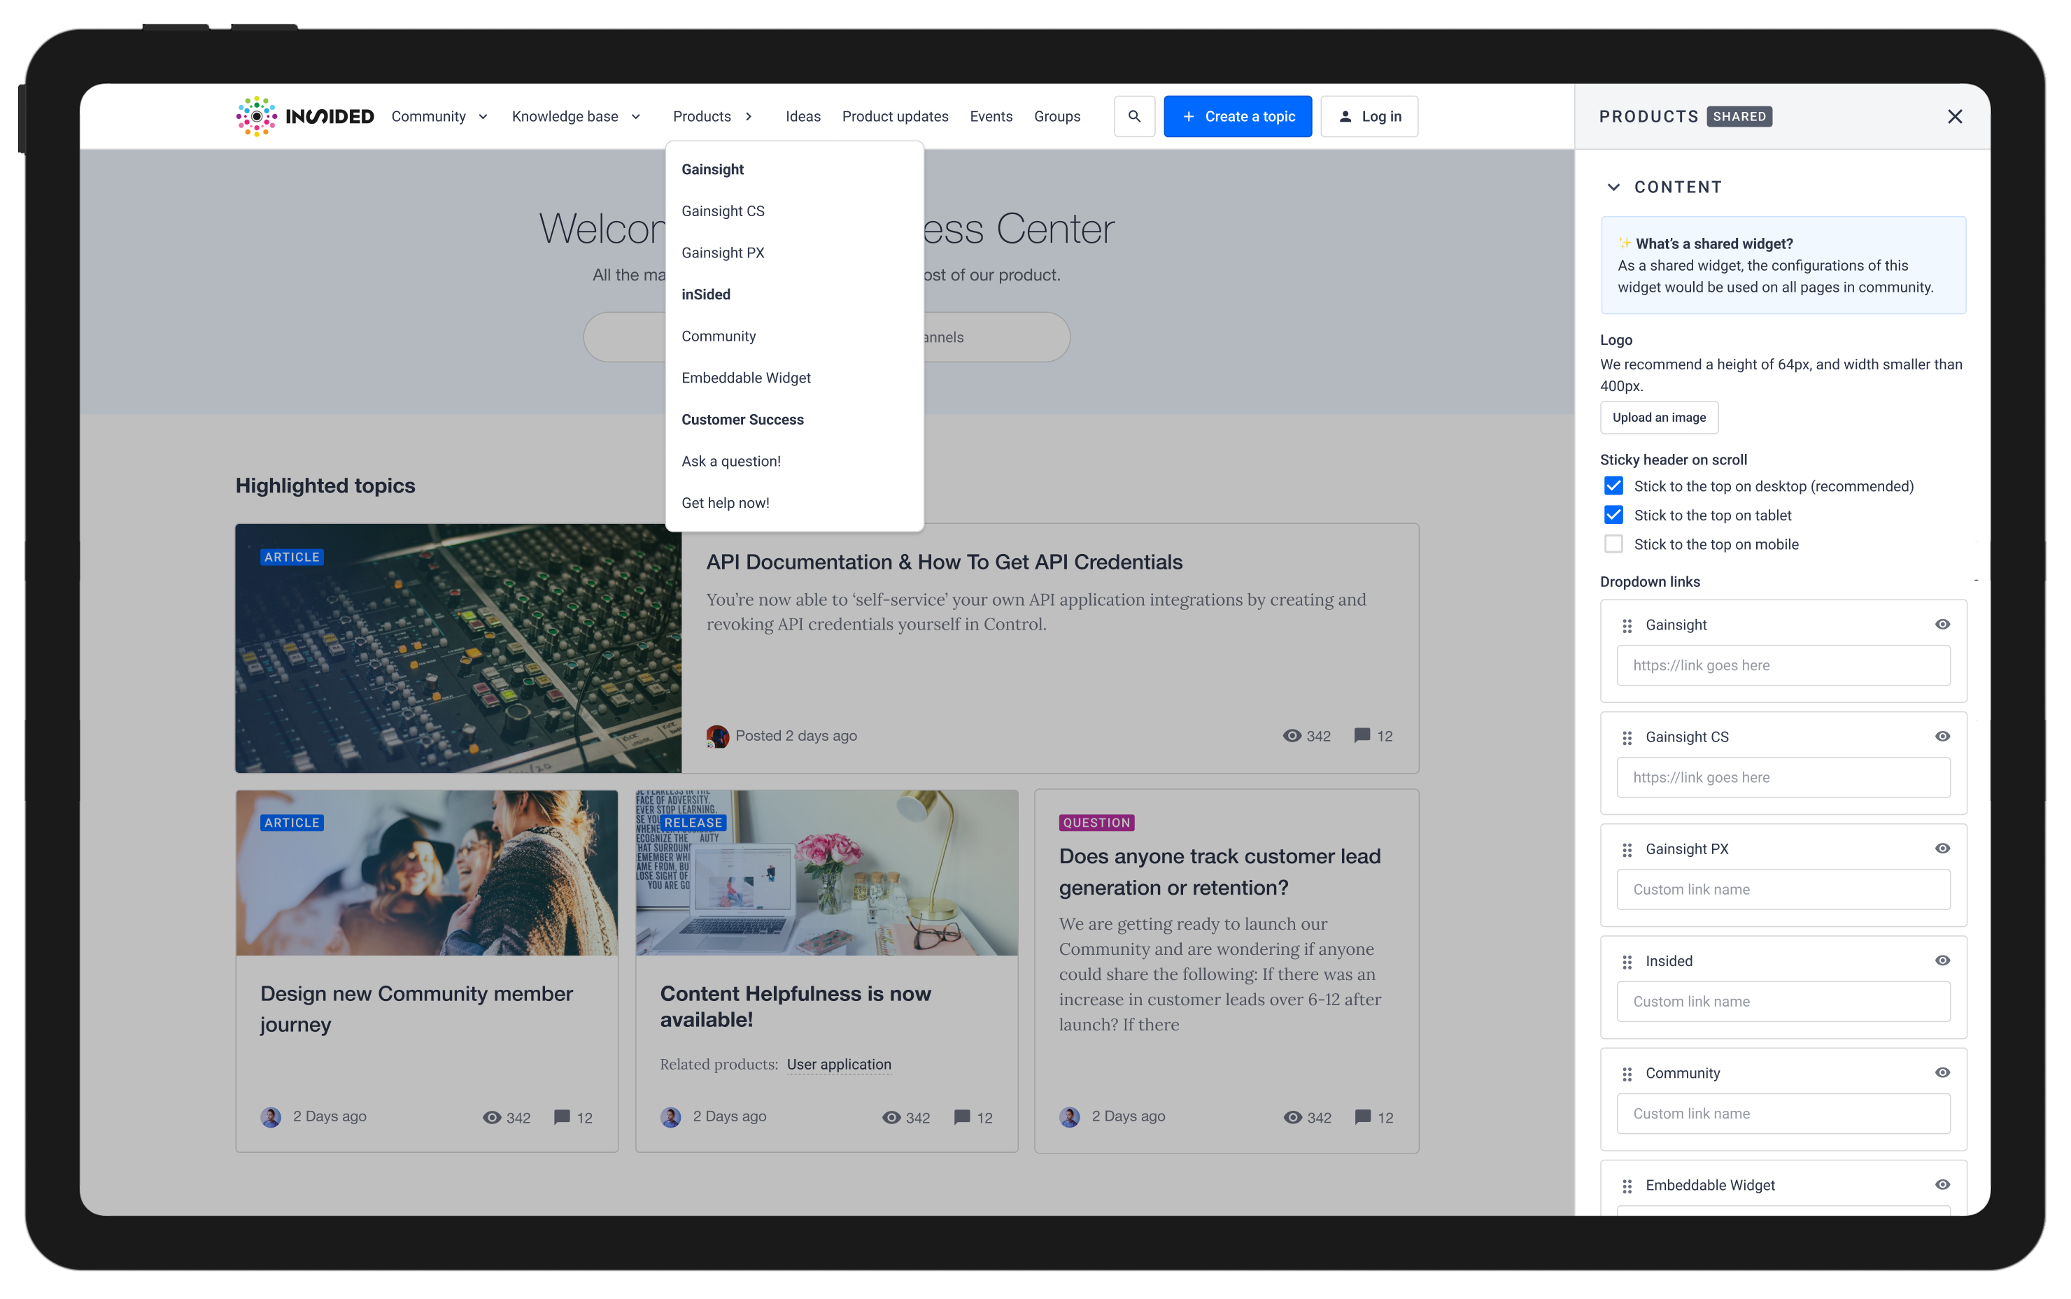Choose Get help now! menu entry
Viewport: 2071px width, 1299px height.
click(x=726, y=504)
